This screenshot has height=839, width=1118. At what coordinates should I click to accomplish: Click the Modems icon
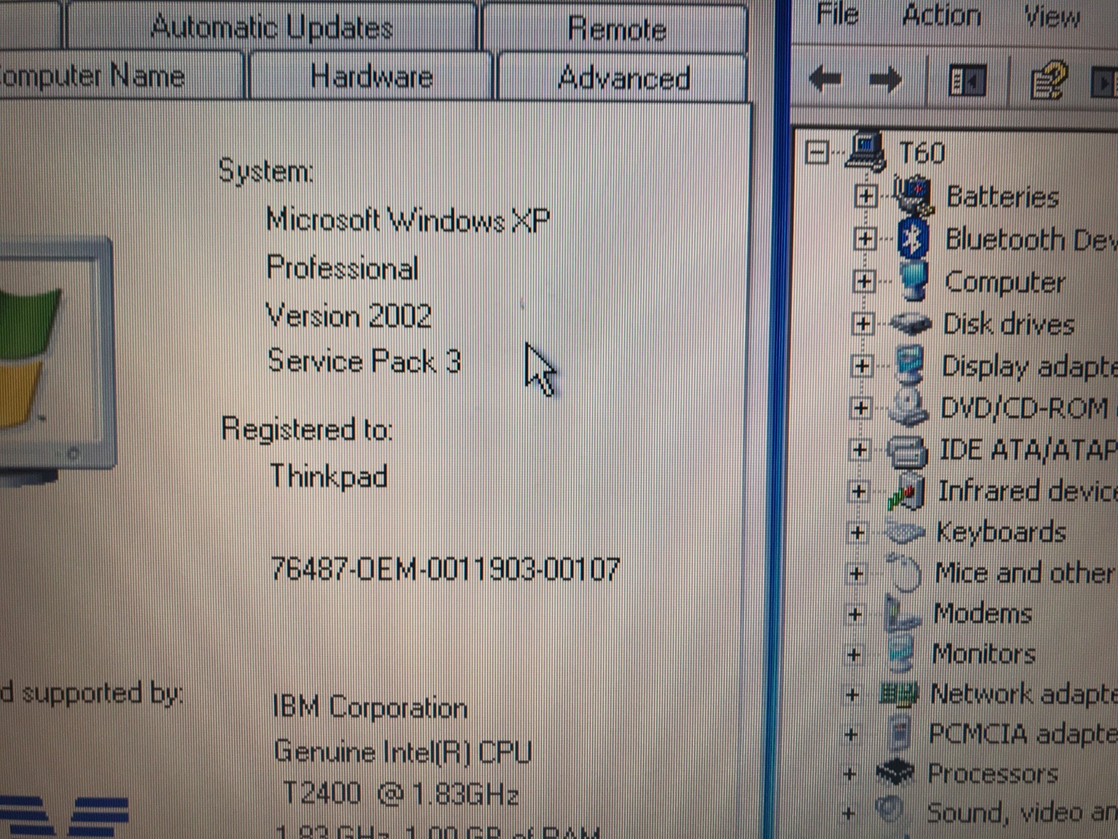(901, 614)
